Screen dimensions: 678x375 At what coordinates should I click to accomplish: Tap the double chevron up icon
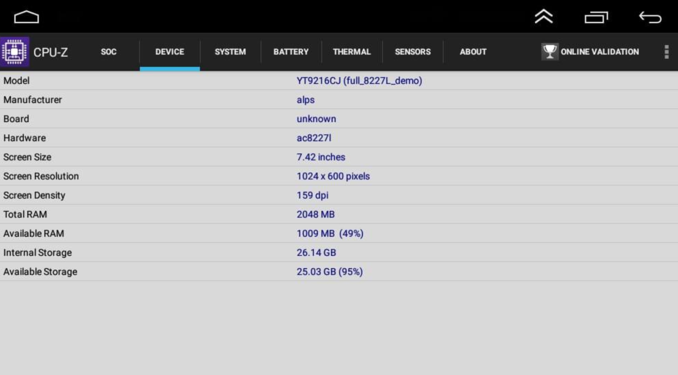click(x=544, y=17)
